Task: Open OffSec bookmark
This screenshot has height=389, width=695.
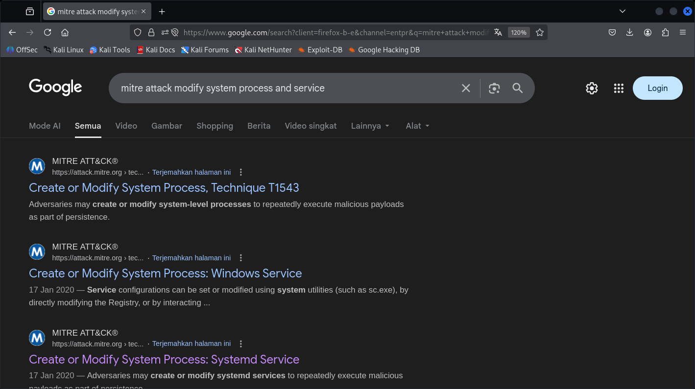Action: tap(22, 49)
